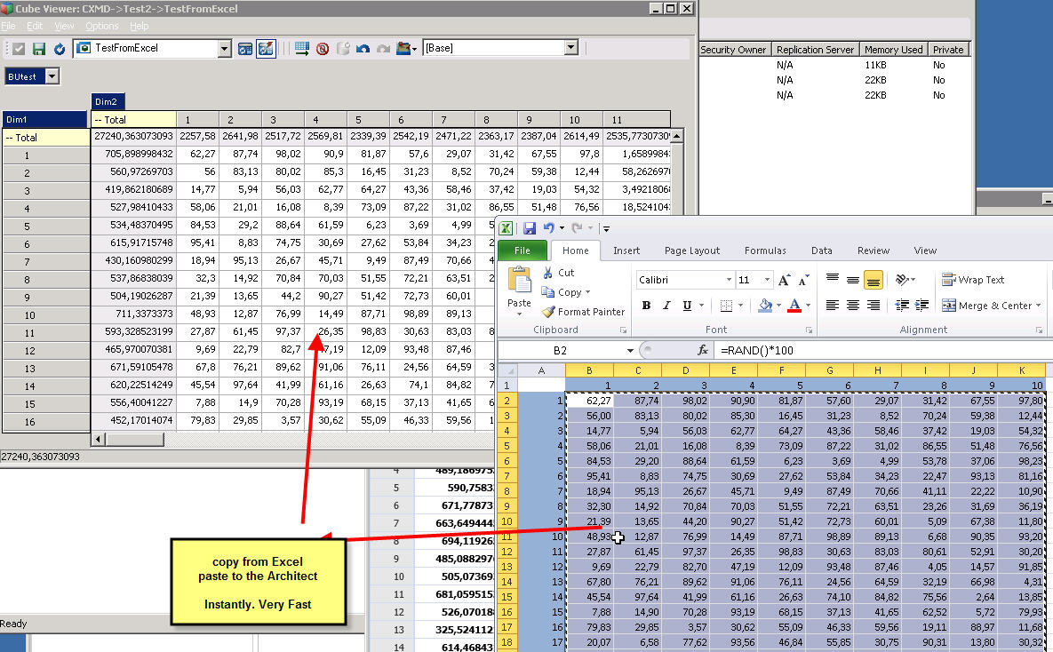
Task: Open the TestFromExcel view dropdown
Action: (x=224, y=48)
